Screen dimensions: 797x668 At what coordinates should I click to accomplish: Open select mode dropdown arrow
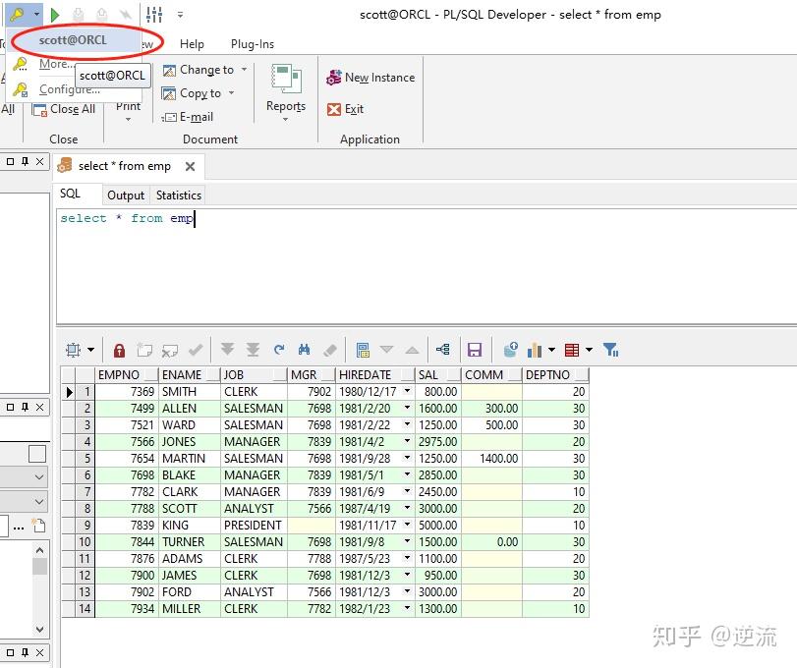point(91,350)
